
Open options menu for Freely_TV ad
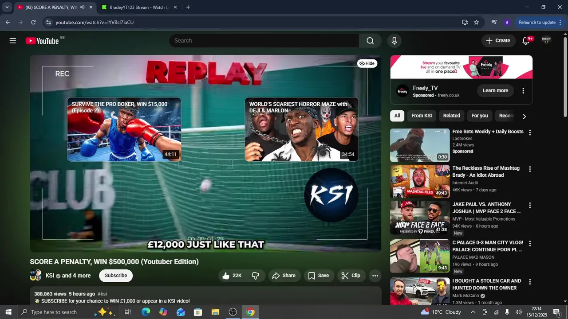523,91
